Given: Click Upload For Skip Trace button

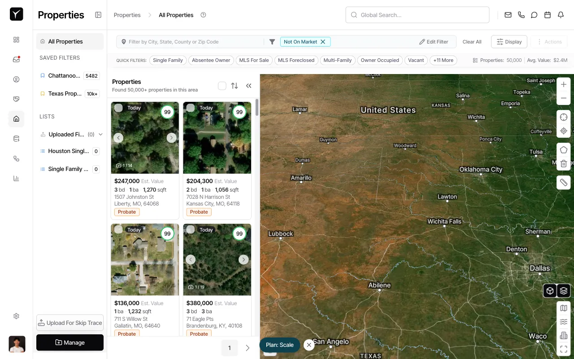Looking at the screenshot, I should coord(70,323).
